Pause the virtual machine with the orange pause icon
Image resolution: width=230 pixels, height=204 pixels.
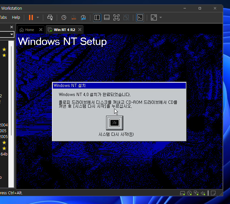[x=31, y=17]
